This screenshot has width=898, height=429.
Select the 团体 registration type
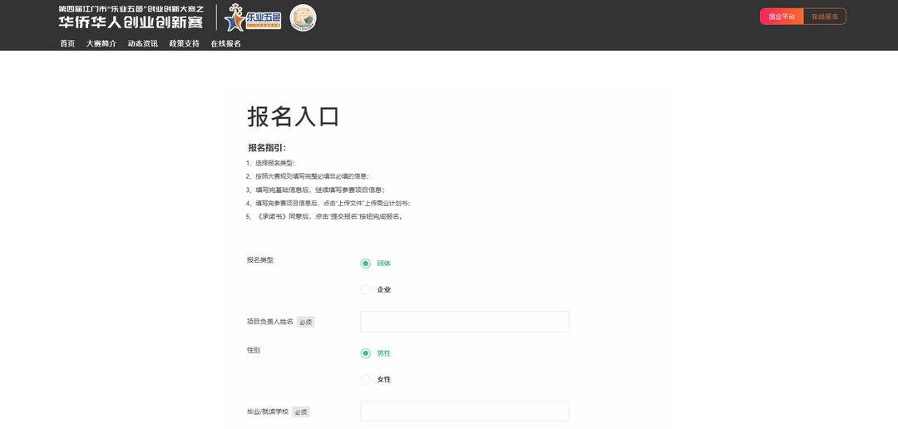point(366,264)
